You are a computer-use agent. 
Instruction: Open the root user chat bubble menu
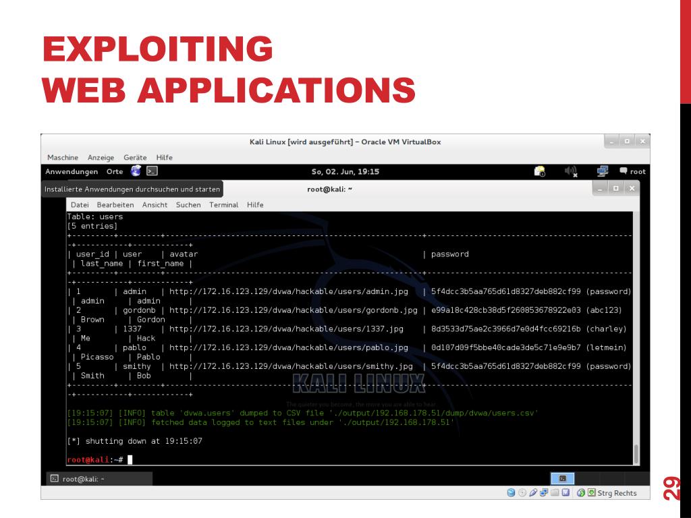point(632,171)
